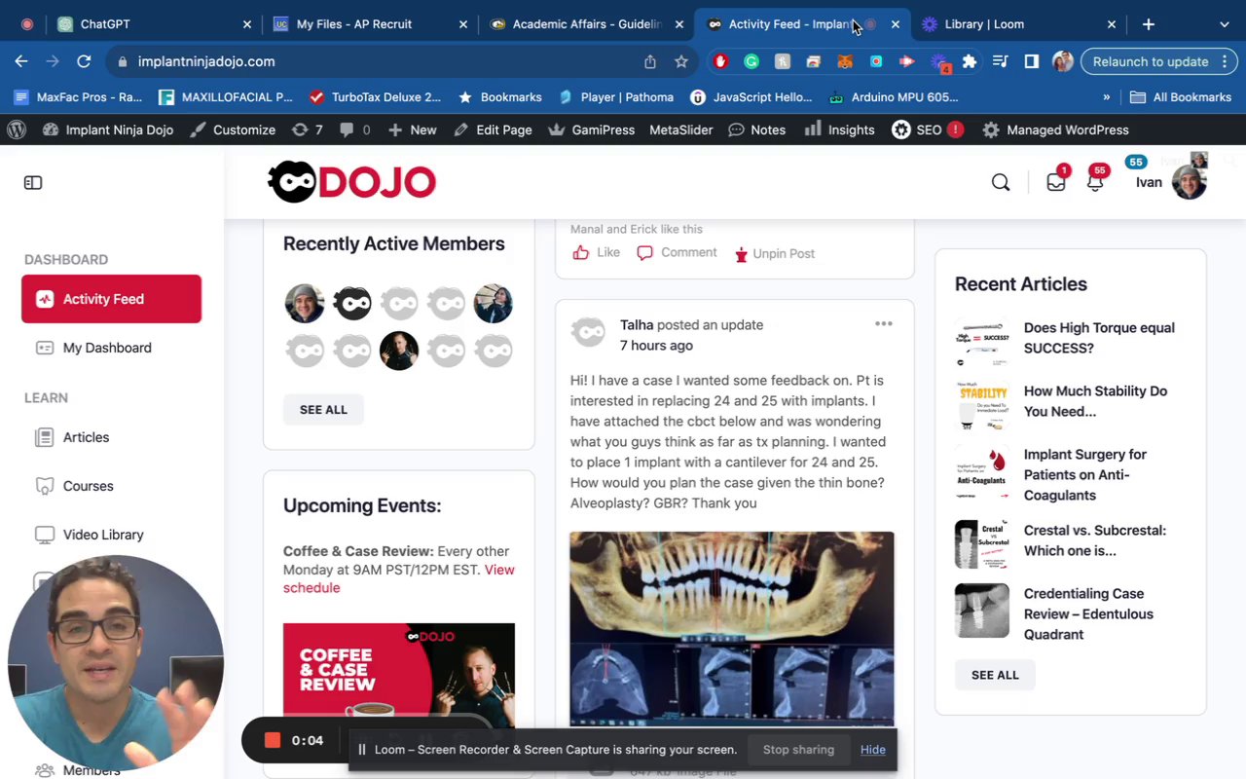1246x779 pixels.
Task: Hide the Loom screen sharing notice
Action: coord(873,750)
